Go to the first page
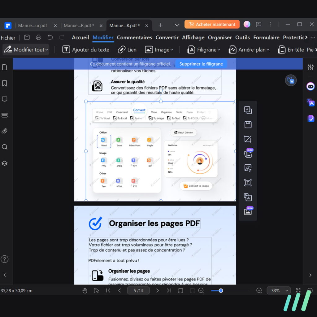This screenshot has width=317, height=317. click(x=108, y=290)
